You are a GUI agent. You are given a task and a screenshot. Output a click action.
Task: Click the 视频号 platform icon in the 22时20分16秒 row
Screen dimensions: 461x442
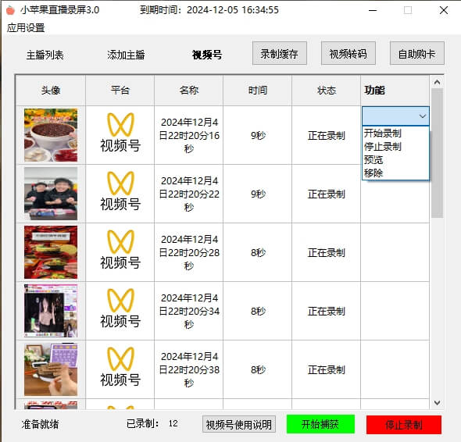[x=120, y=133]
